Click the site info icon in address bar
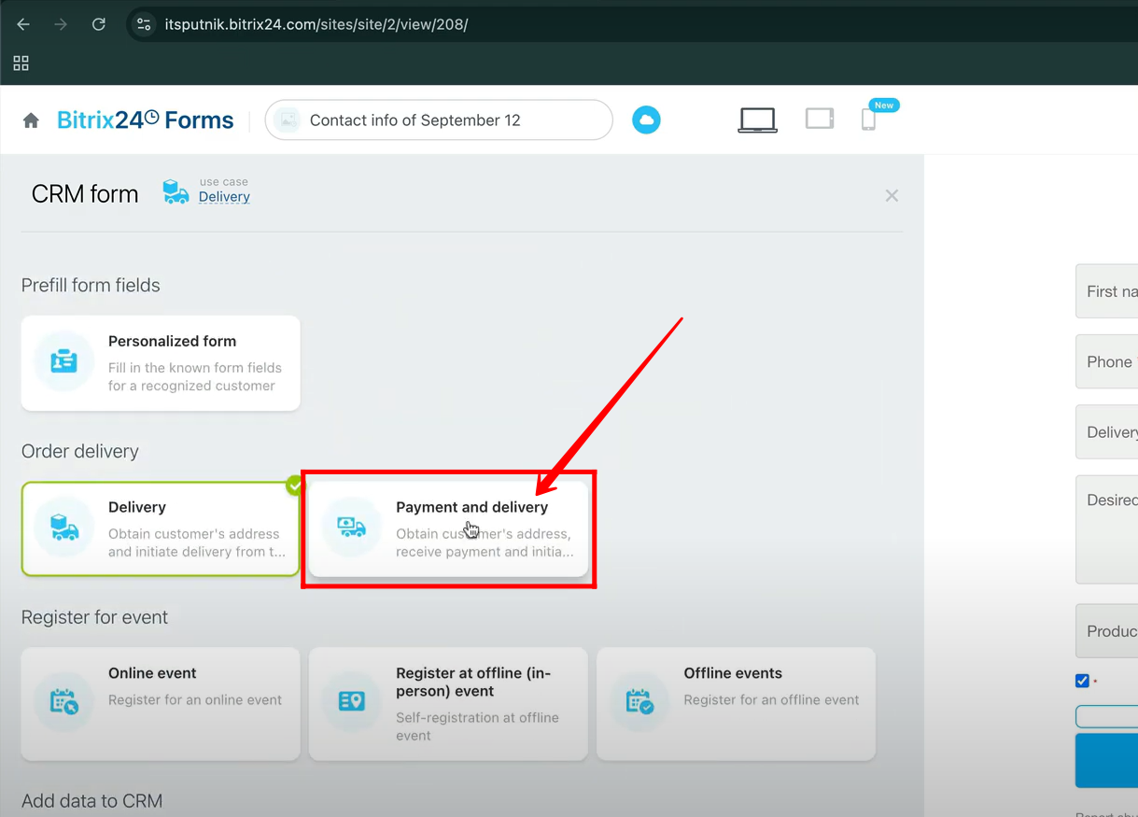 [x=144, y=24]
